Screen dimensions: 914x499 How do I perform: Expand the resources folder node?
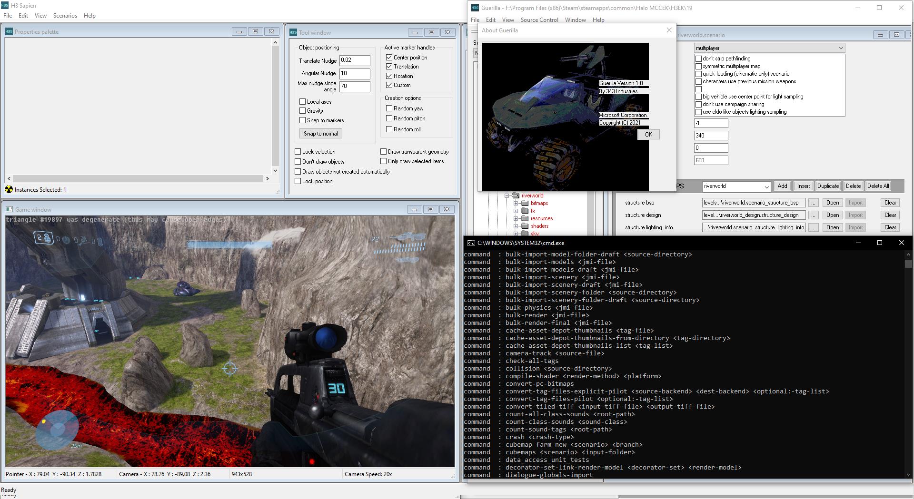click(516, 218)
